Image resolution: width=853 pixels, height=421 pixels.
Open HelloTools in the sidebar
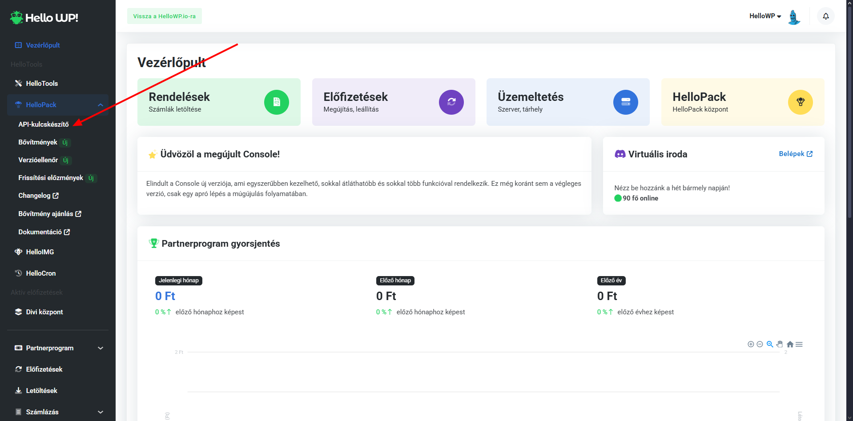point(42,84)
